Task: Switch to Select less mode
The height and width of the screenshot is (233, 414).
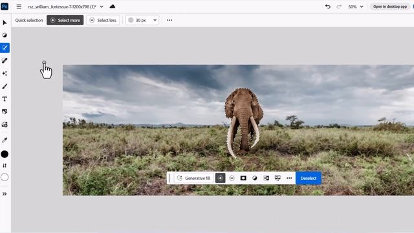Action: (103, 20)
